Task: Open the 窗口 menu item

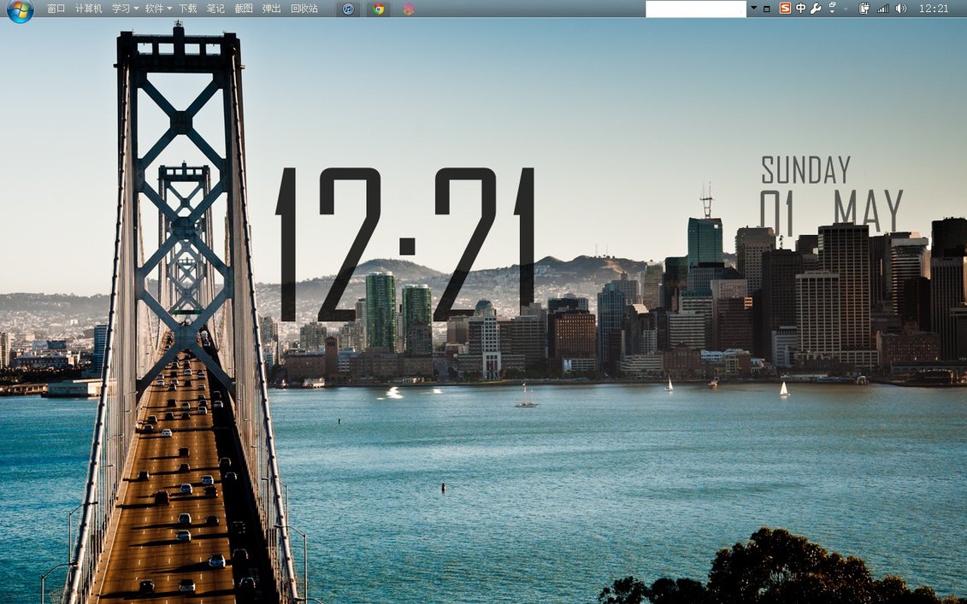Action: point(56,9)
